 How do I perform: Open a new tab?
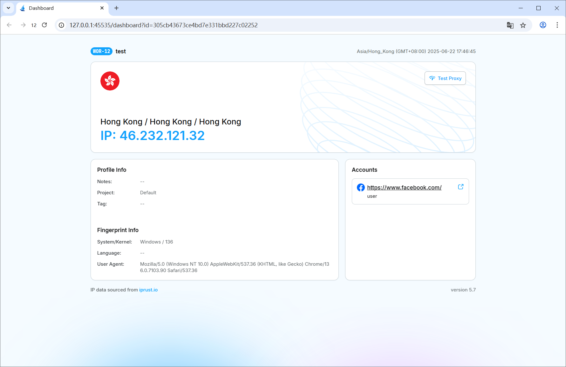coord(116,8)
